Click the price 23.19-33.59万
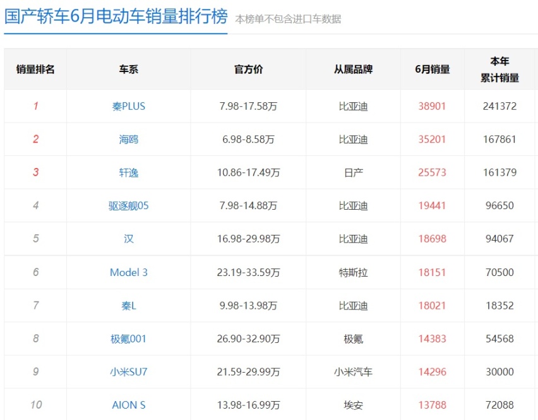Screen dimensions: 538x420 (x=248, y=272)
